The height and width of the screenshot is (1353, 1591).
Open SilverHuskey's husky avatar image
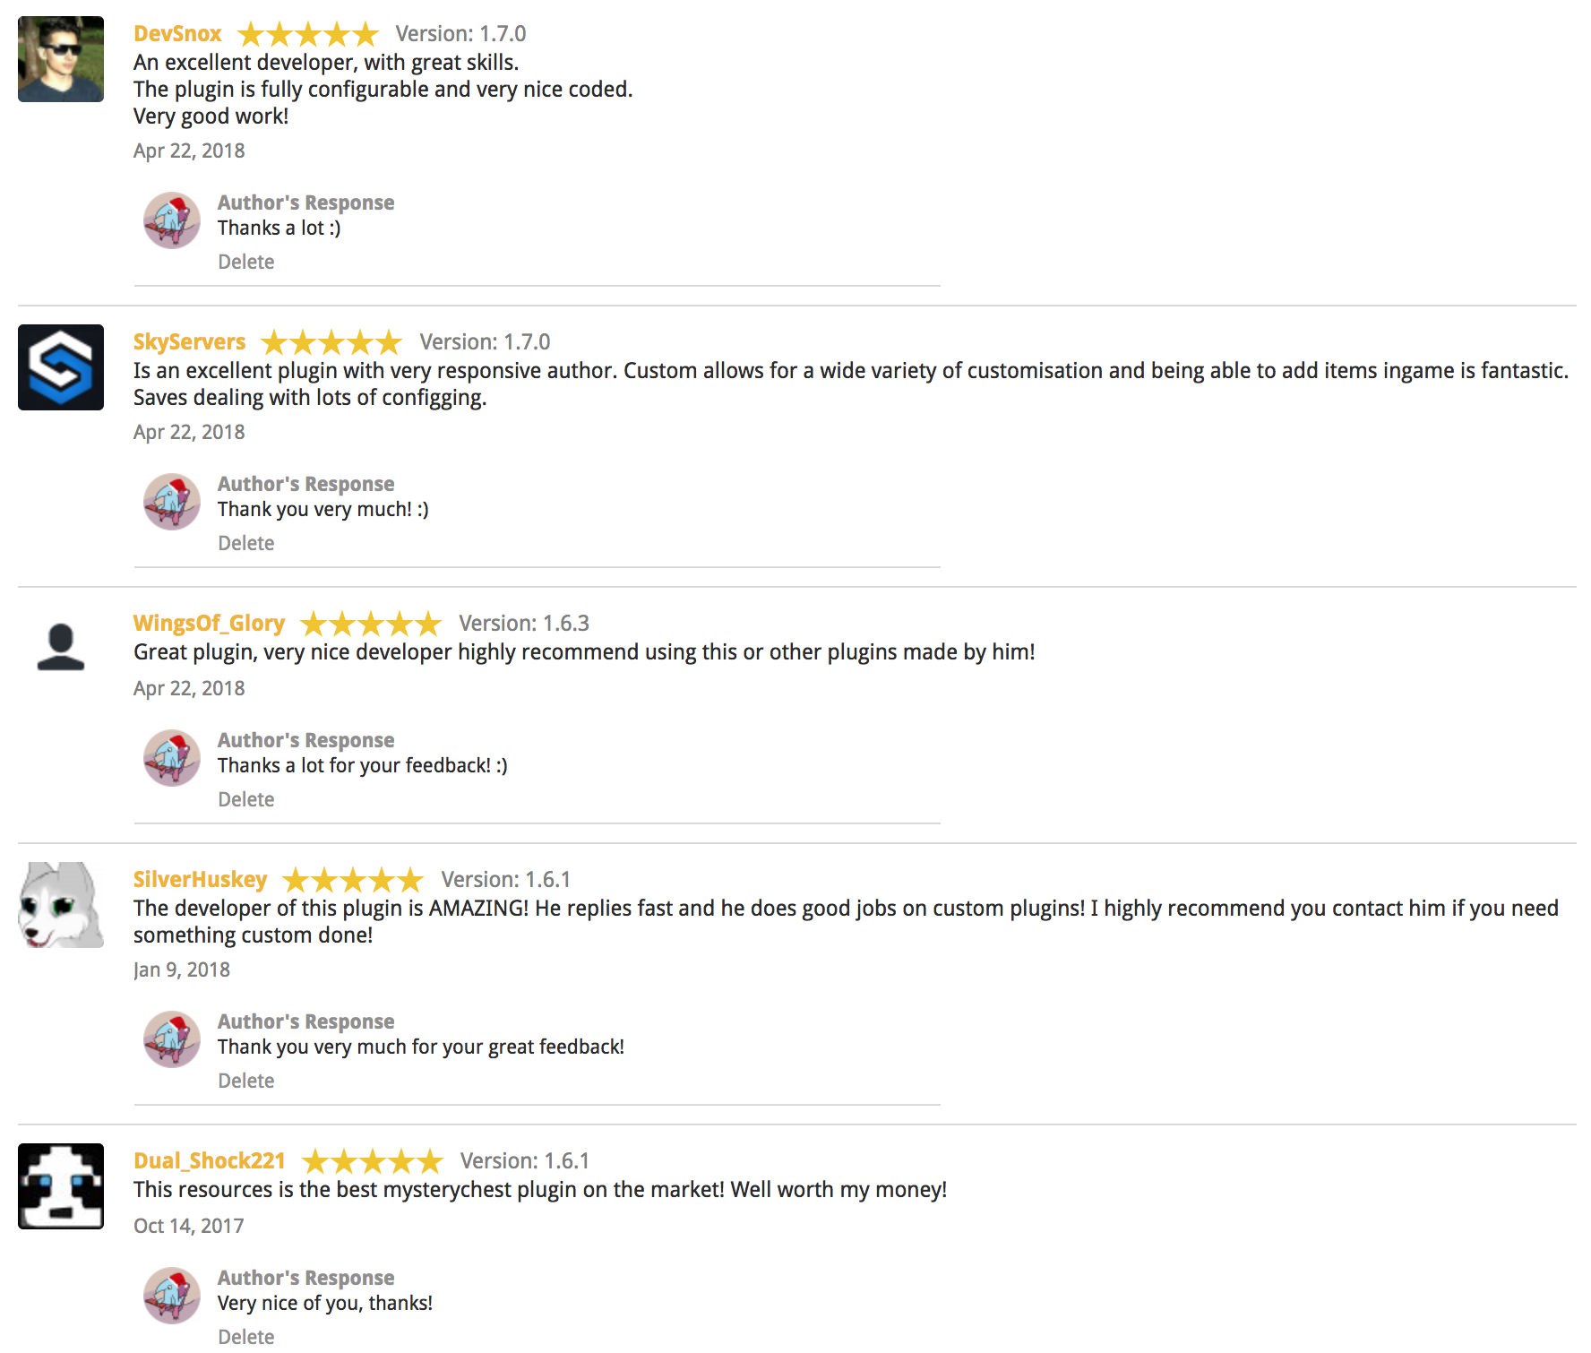[61, 905]
